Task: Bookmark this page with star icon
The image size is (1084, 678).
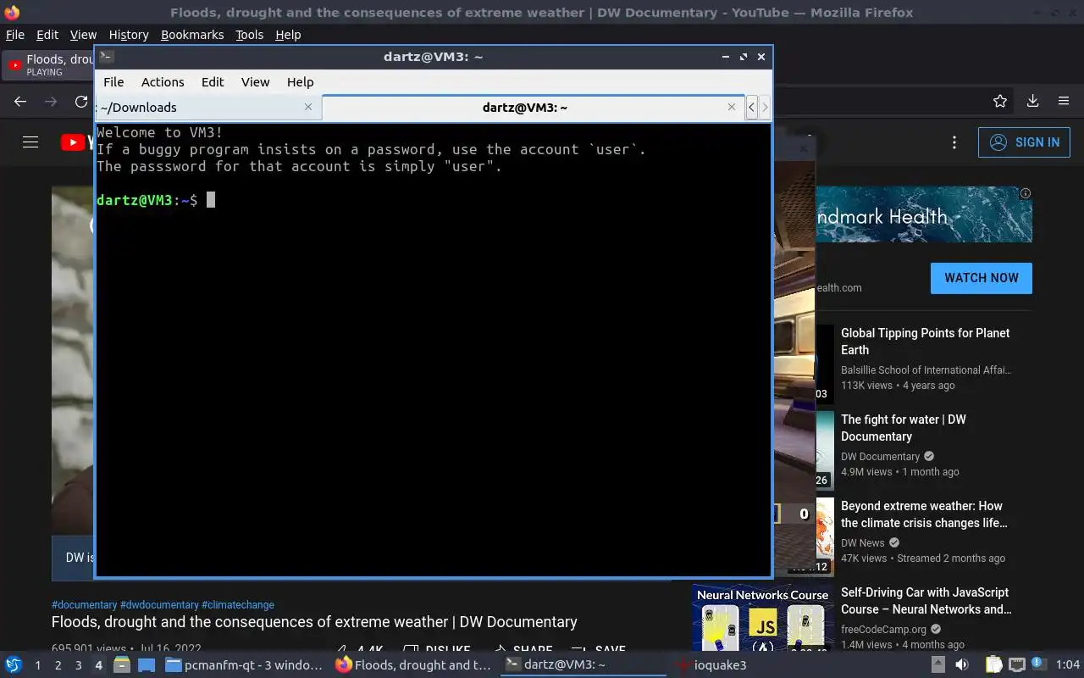Action: pyautogui.click(x=1000, y=102)
